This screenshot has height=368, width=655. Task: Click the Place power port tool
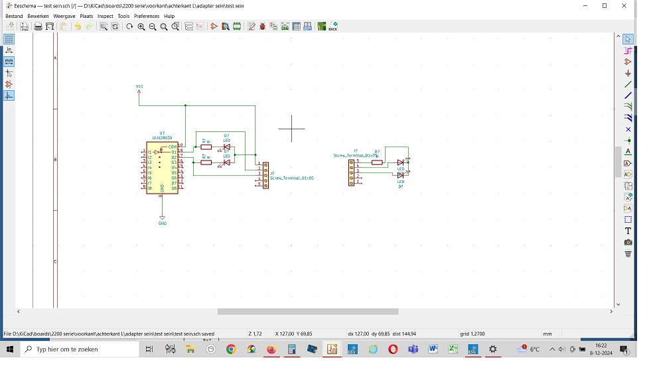(628, 73)
